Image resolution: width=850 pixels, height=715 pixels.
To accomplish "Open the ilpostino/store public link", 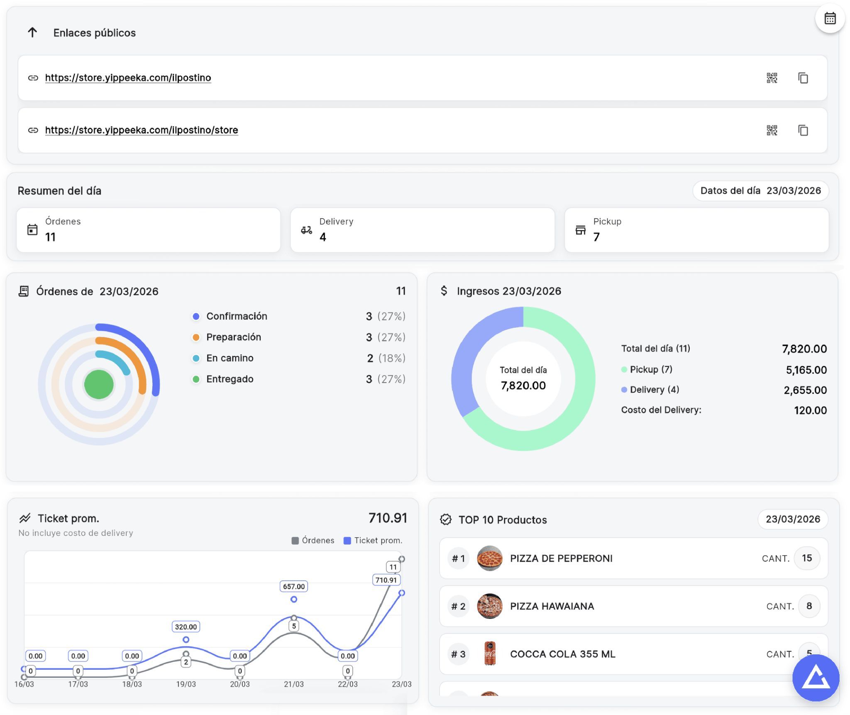I will pos(142,130).
